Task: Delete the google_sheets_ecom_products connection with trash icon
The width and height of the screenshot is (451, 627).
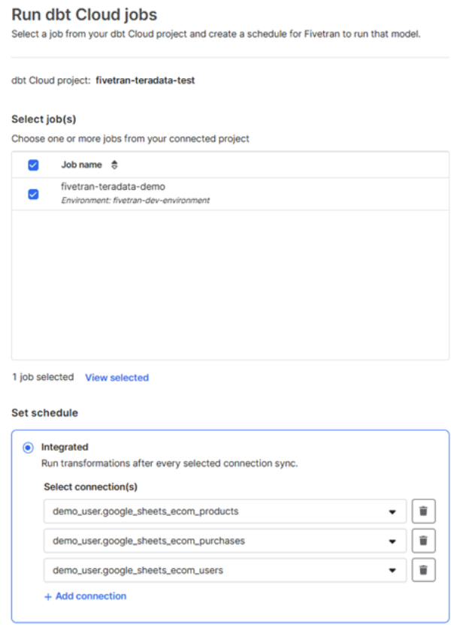Action: [x=423, y=511]
